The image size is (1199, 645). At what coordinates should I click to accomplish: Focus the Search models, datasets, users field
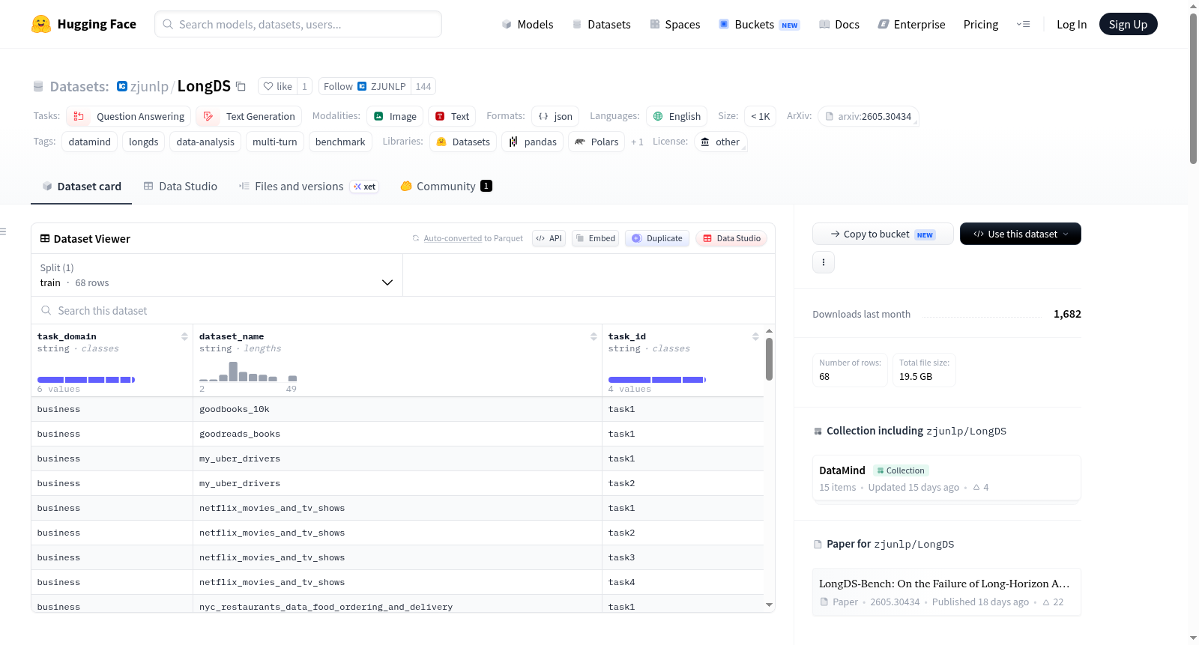click(x=298, y=24)
